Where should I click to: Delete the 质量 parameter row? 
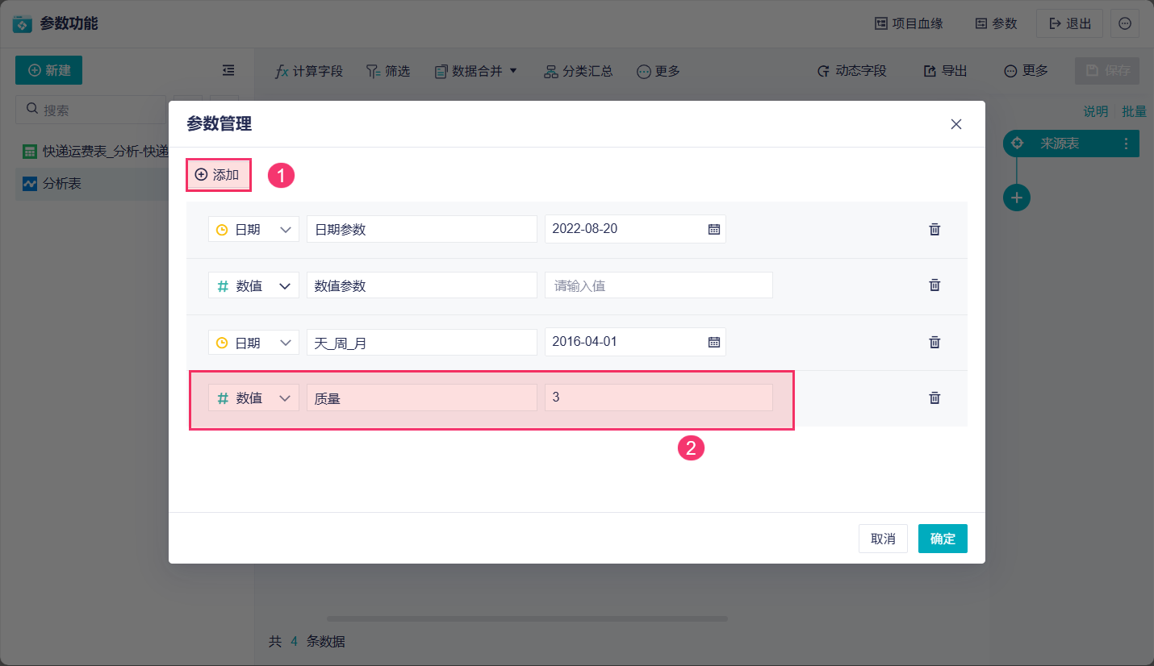pyautogui.click(x=934, y=398)
